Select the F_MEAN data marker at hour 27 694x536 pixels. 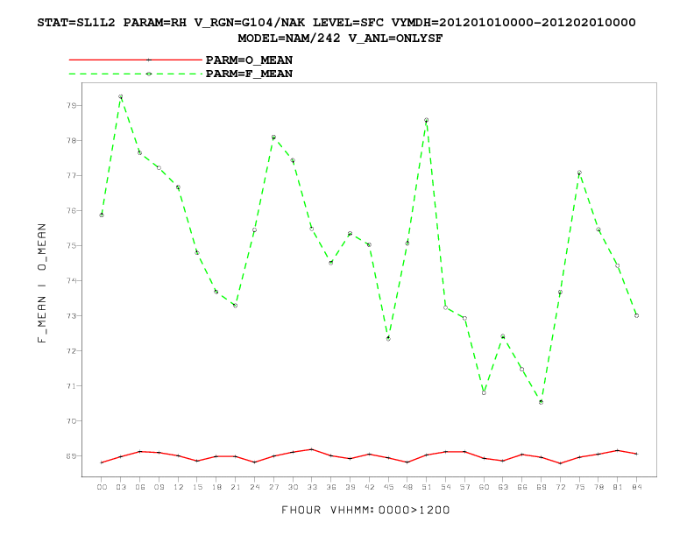[x=273, y=138]
